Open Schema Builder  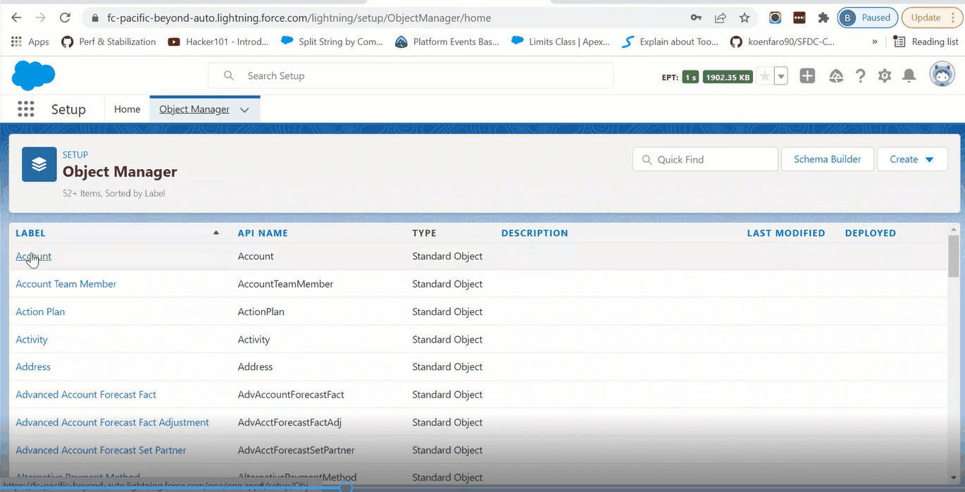click(x=828, y=159)
